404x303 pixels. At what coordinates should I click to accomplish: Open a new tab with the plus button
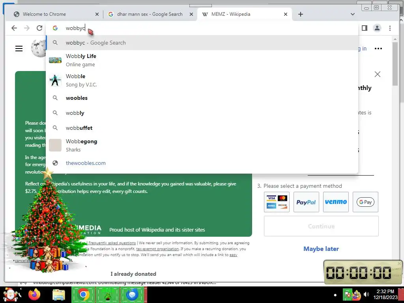click(300, 14)
